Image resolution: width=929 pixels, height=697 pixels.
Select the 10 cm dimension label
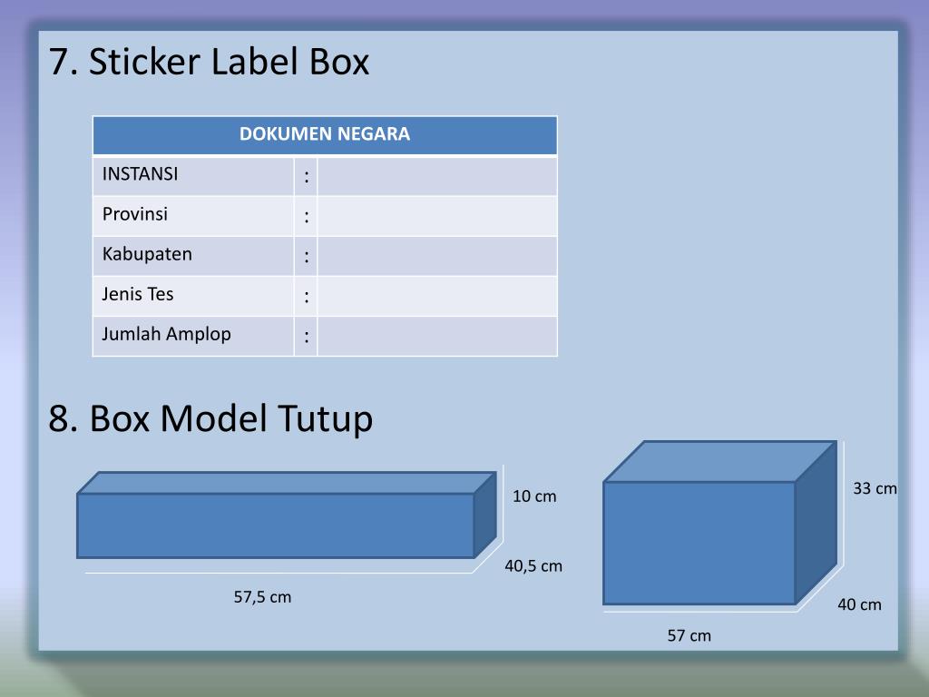click(x=533, y=496)
